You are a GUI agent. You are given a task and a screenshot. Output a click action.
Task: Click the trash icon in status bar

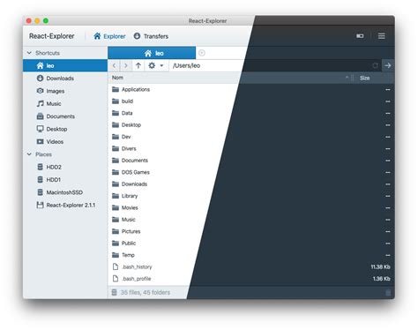(x=388, y=293)
